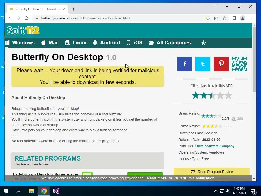Open the Windows category menu
Screen dimensions: 261x196
tap(20, 43)
